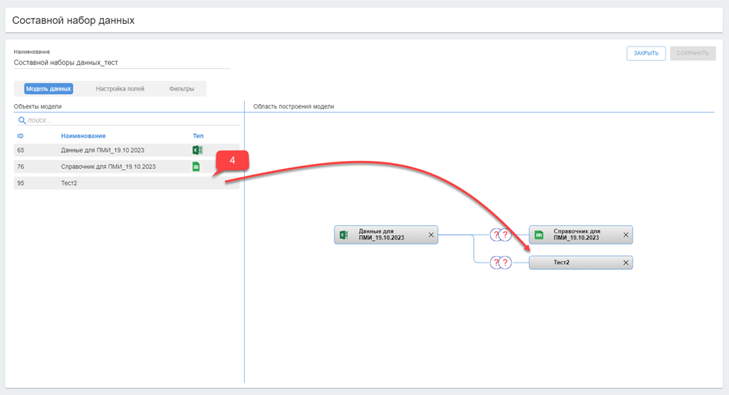Click the green spreadsheet icon in the row with ID 76
Viewport: 729px width, 395px height.
coord(197,167)
